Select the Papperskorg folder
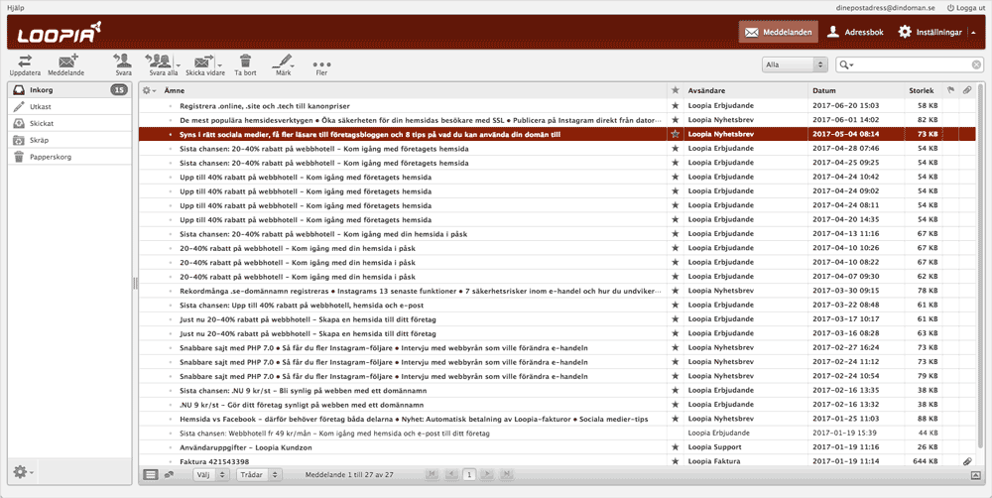992x498 pixels. coord(69,157)
